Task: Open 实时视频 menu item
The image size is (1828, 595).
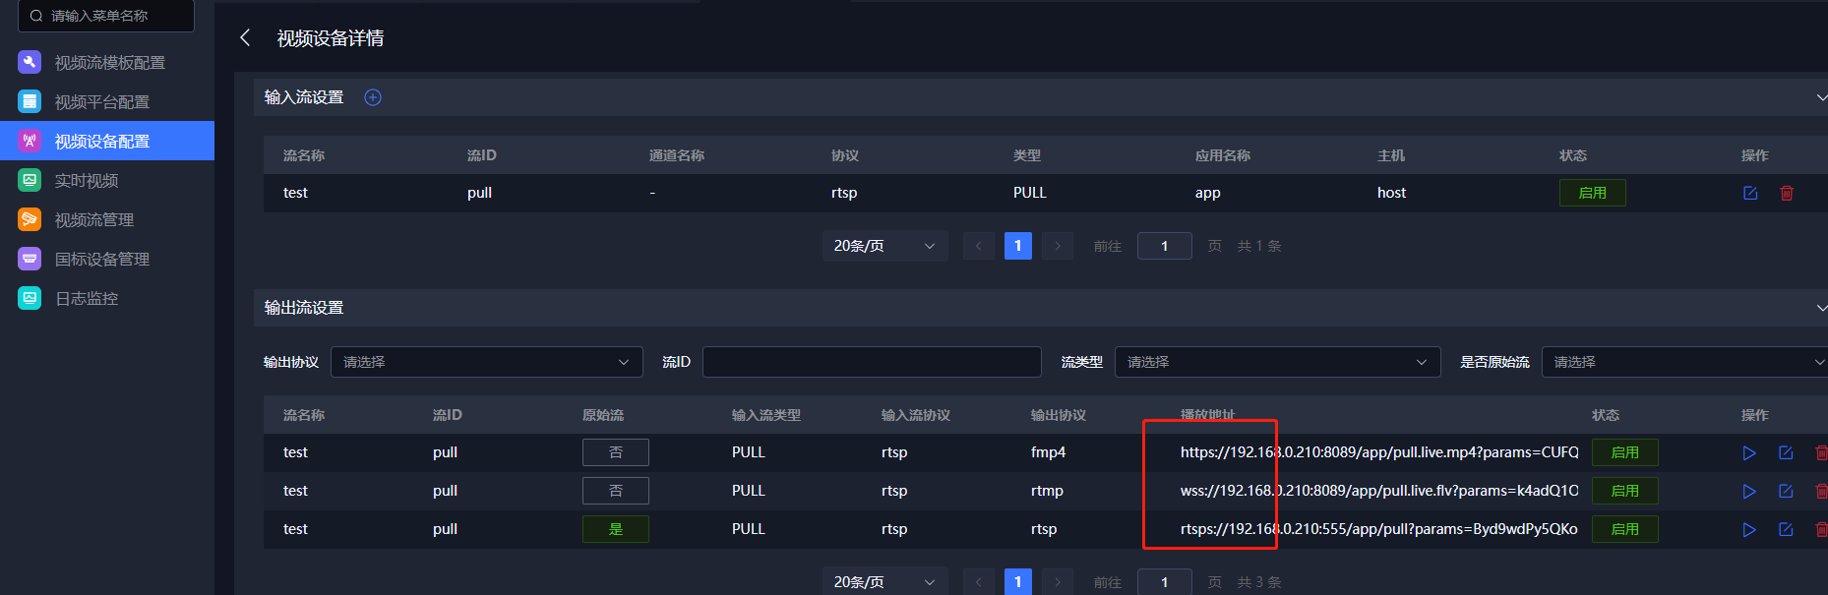Action: [x=107, y=180]
